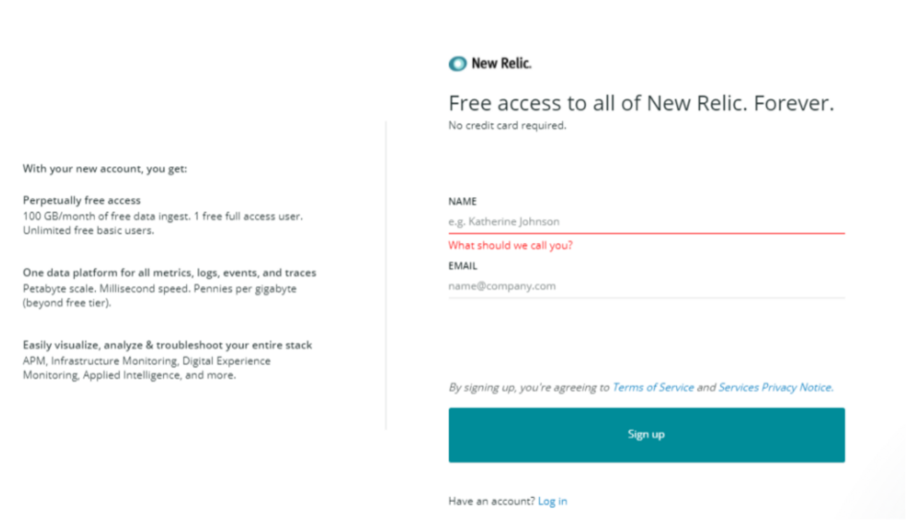Click the New Relic logo icon
Screen dimensions: 910x520
[457, 64]
